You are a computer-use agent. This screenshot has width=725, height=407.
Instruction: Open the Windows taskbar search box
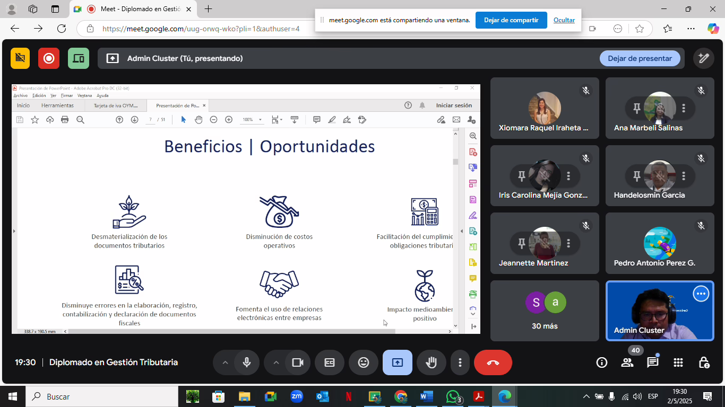click(101, 396)
